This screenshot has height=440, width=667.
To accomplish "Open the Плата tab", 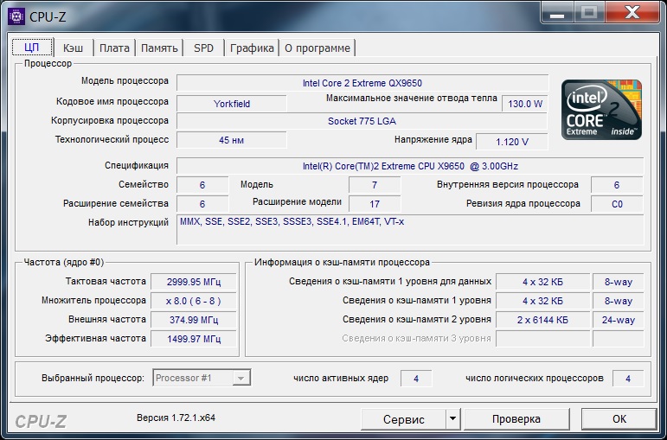I will point(114,48).
